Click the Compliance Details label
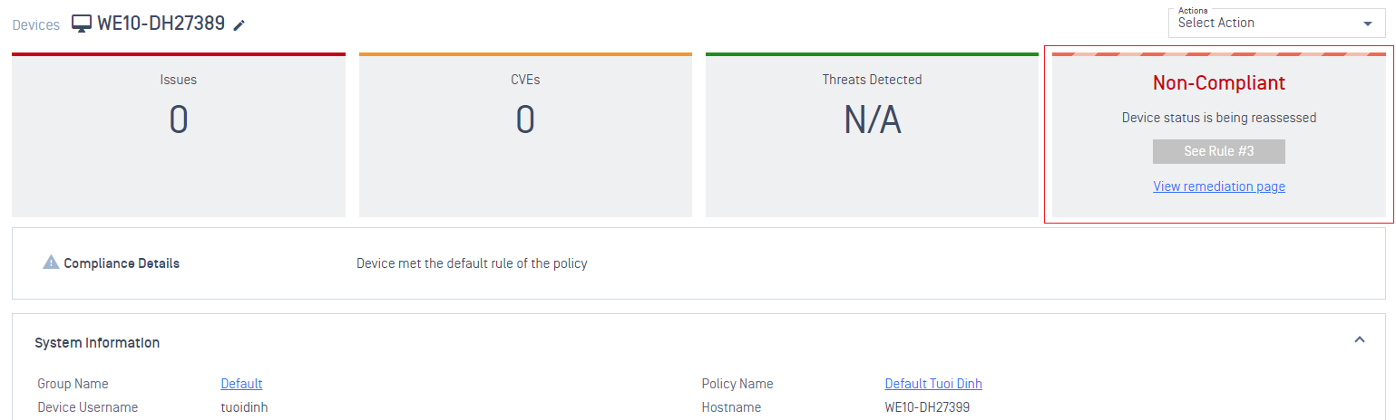Image resolution: width=1396 pixels, height=420 pixels. click(122, 263)
